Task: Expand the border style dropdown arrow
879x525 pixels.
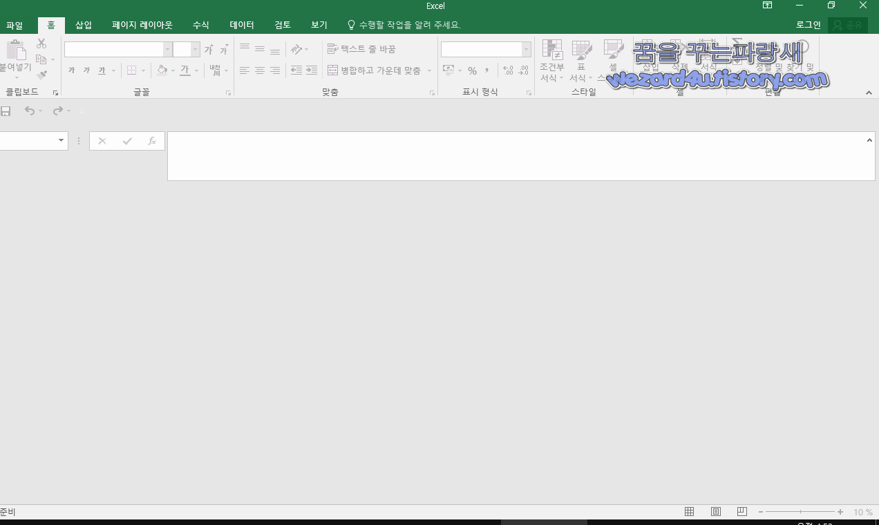Action: coord(143,70)
